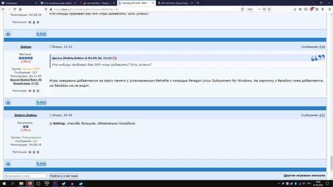Open File Explorer from the taskbar

(21, 183)
